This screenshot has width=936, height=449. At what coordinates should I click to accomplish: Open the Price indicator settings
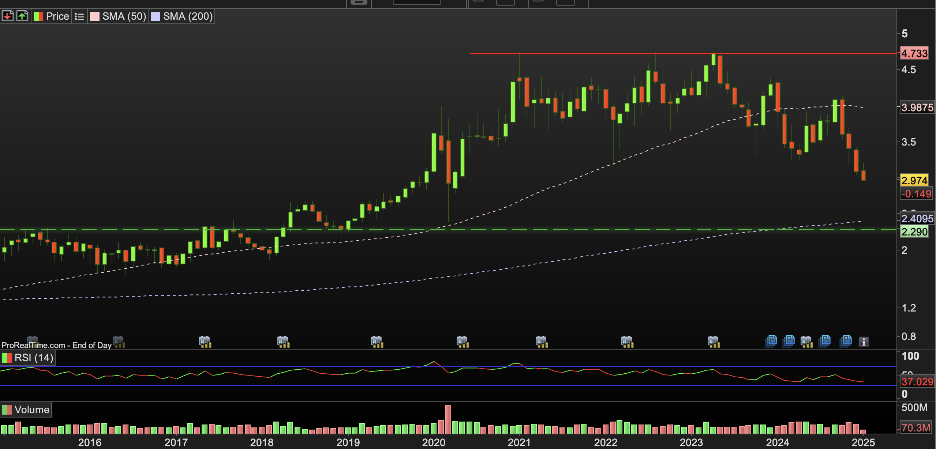[57, 16]
